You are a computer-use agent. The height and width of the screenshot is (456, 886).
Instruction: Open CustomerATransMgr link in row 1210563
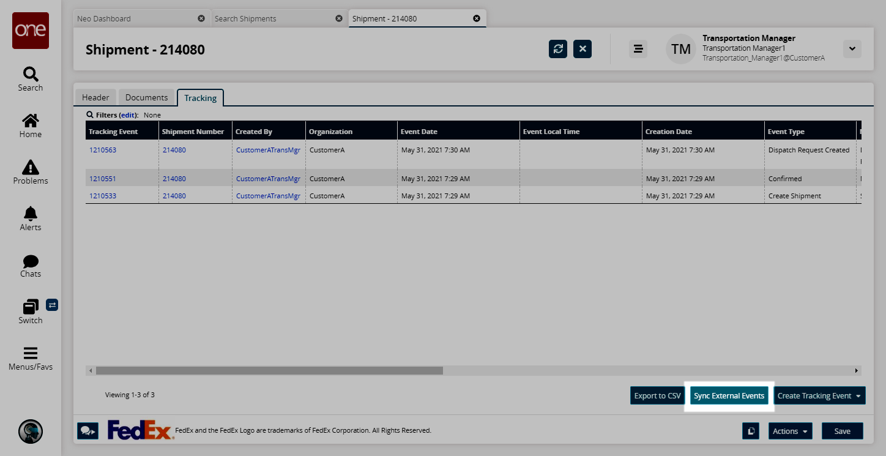[268, 150]
